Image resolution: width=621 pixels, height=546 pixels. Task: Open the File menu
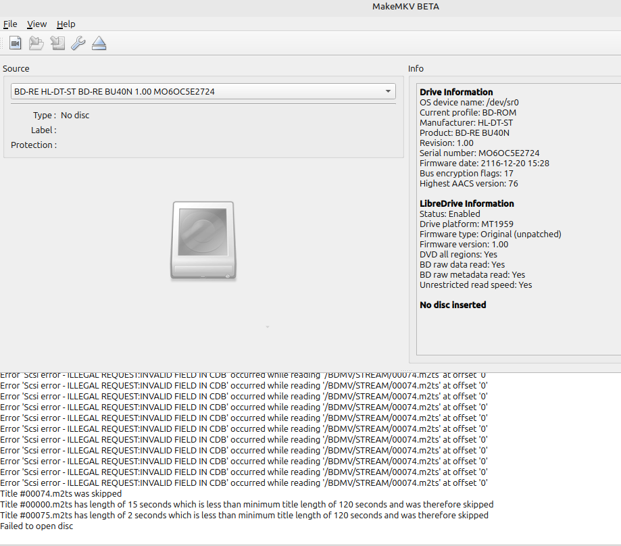tap(10, 24)
